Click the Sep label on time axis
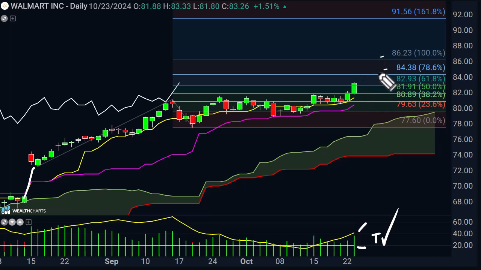 112,261
